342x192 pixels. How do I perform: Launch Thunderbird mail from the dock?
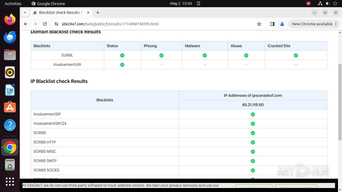pyautogui.click(x=10, y=37)
